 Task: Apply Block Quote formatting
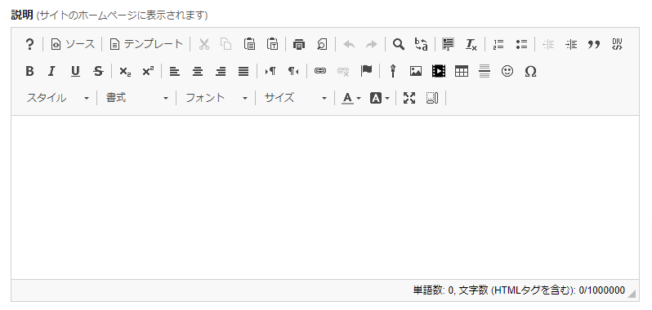pyautogui.click(x=594, y=44)
